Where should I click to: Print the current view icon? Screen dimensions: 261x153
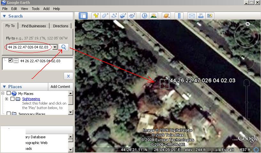click(x=201, y=16)
